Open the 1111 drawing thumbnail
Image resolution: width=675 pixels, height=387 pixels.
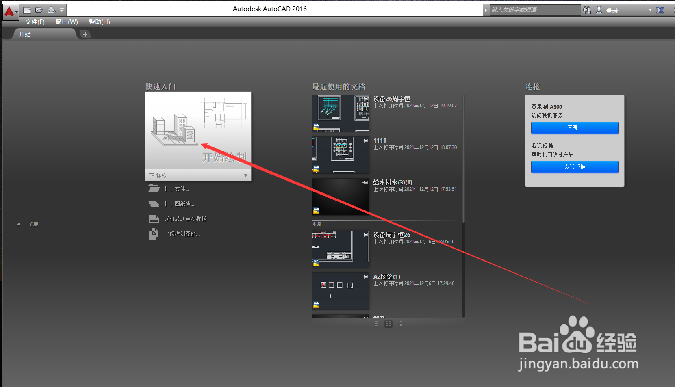coord(341,155)
